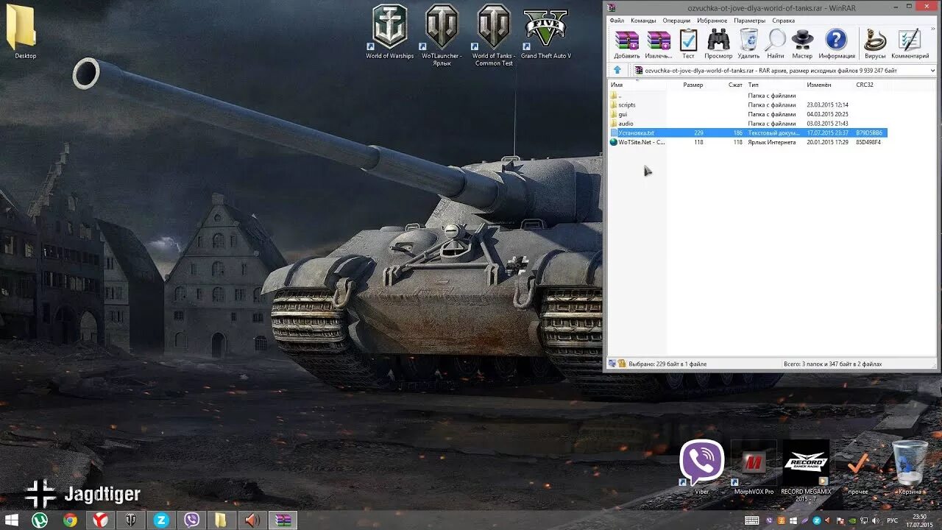Launch the Мастер wizard hat icon
The height and width of the screenshot is (530, 942).
point(802,44)
